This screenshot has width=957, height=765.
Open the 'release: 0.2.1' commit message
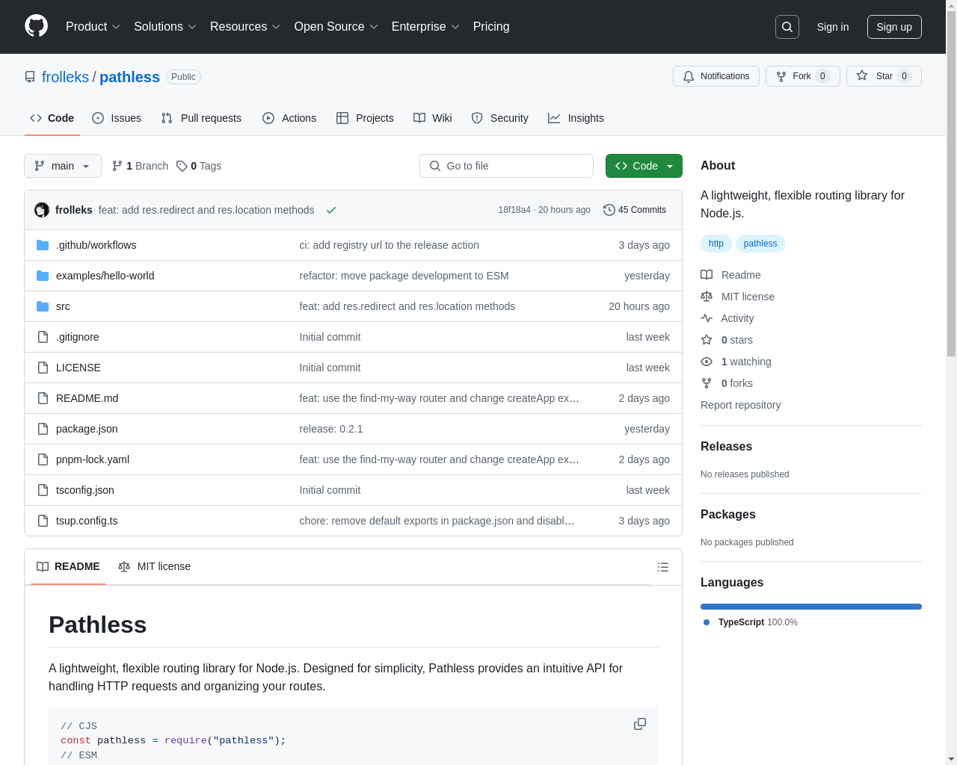click(x=331, y=429)
